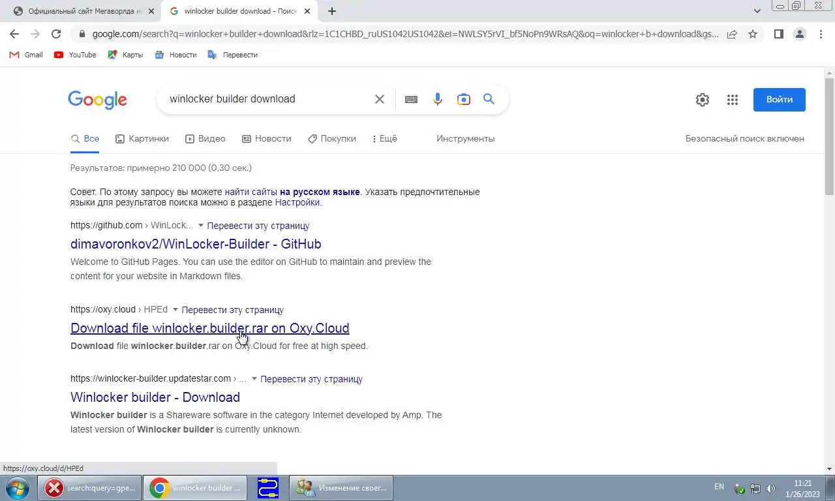
Task: Translate the updatestar.com result page
Action: pyautogui.click(x=312, y=378)
